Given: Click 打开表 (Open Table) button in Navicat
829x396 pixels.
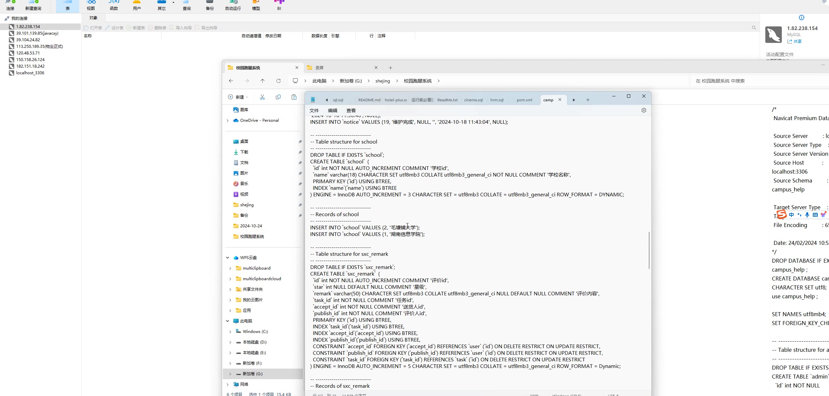Looking at the screenshot, I should (x=93, y=28).
